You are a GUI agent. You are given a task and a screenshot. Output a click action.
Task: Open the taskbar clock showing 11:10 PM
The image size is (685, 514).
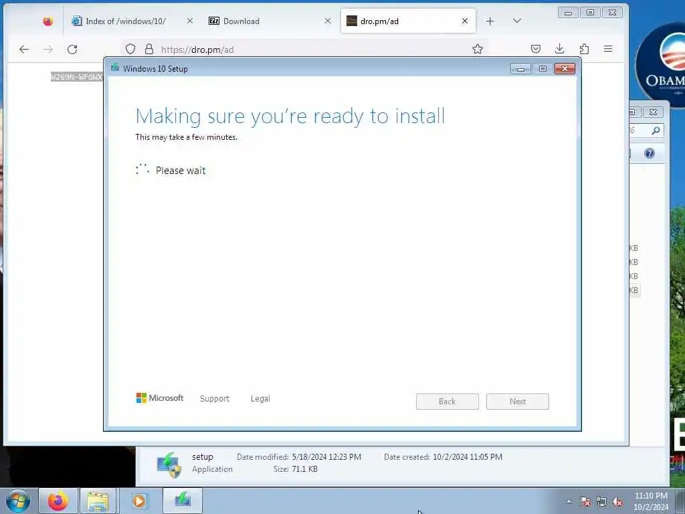(x=651, y=501)
